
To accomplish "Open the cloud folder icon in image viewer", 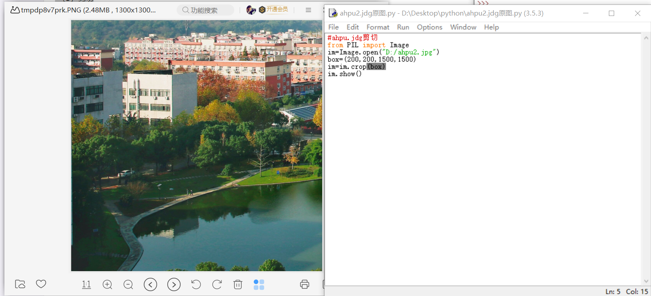I will pyautogui.click(x=20, y=284).
